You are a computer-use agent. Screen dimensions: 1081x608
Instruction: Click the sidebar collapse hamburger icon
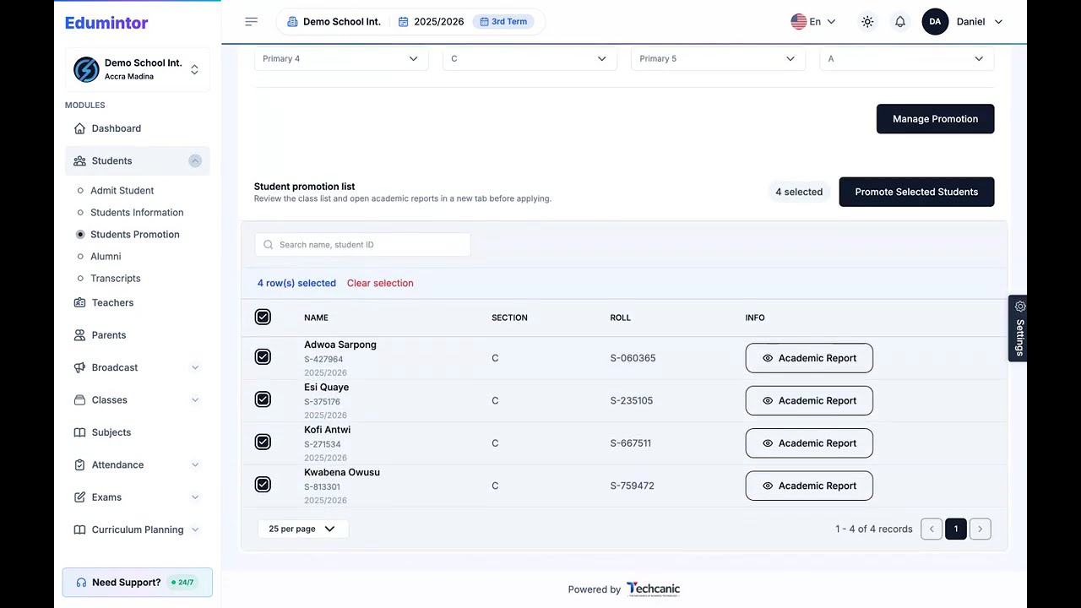point(251,21)
